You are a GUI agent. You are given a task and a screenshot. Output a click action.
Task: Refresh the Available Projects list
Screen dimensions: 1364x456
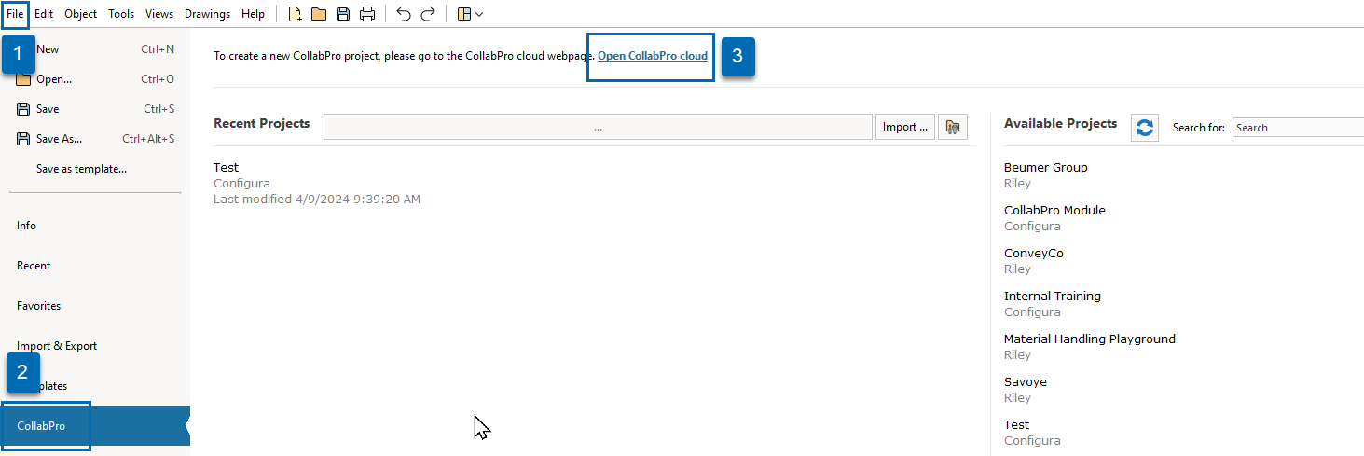click(1145, 128)
